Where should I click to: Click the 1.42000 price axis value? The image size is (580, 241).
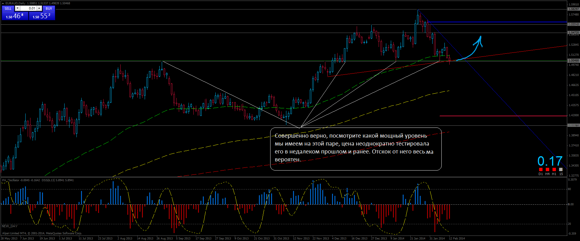click(x=574, y=115)
